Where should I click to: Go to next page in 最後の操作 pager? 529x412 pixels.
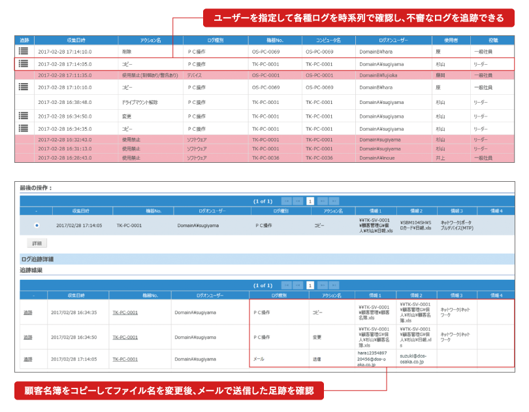tap(322, 201)
